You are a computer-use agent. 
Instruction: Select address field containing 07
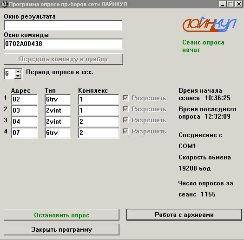click(x=24, y=133)
